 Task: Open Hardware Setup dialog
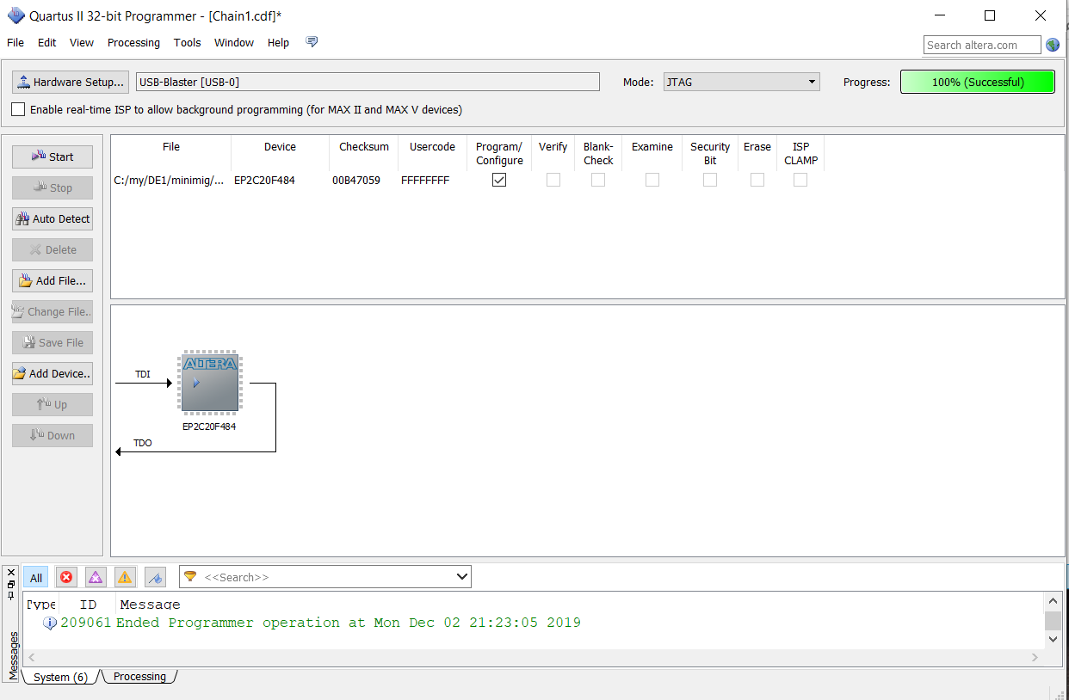tap(71, 82)
